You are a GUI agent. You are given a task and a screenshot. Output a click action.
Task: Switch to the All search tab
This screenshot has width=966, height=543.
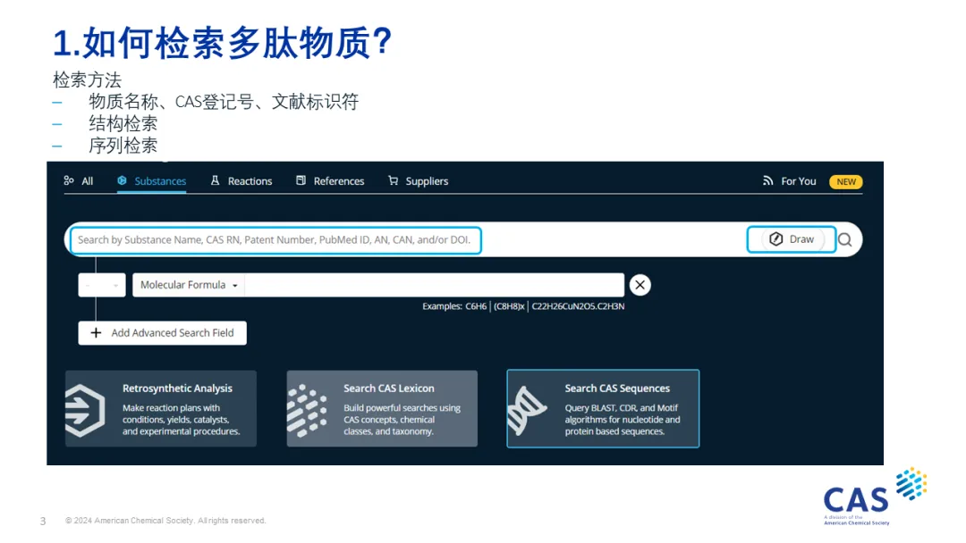[x=78, y=180]
